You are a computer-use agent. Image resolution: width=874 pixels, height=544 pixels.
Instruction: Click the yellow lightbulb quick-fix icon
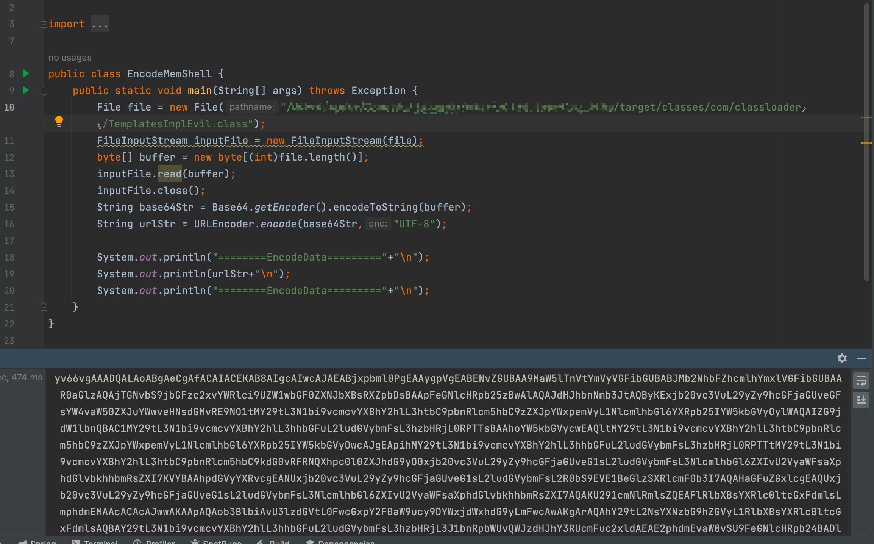click(x=59, y=121)
